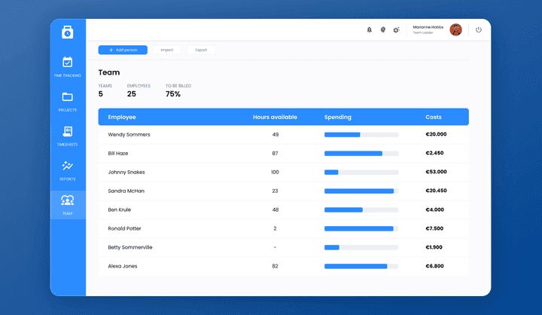
Task: Click To Be Billed 75% stat
Action: (173, 93)
